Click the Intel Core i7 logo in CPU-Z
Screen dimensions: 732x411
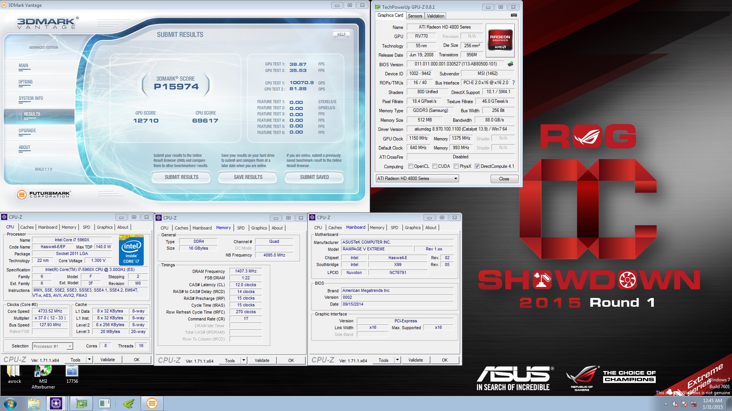point(131,250)
